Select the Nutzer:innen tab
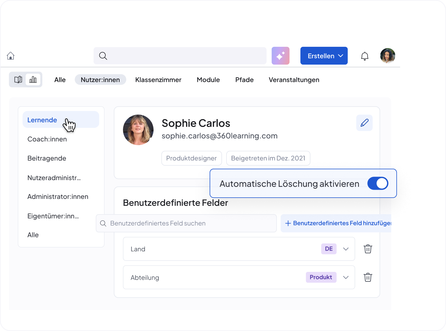 [100, 80]
